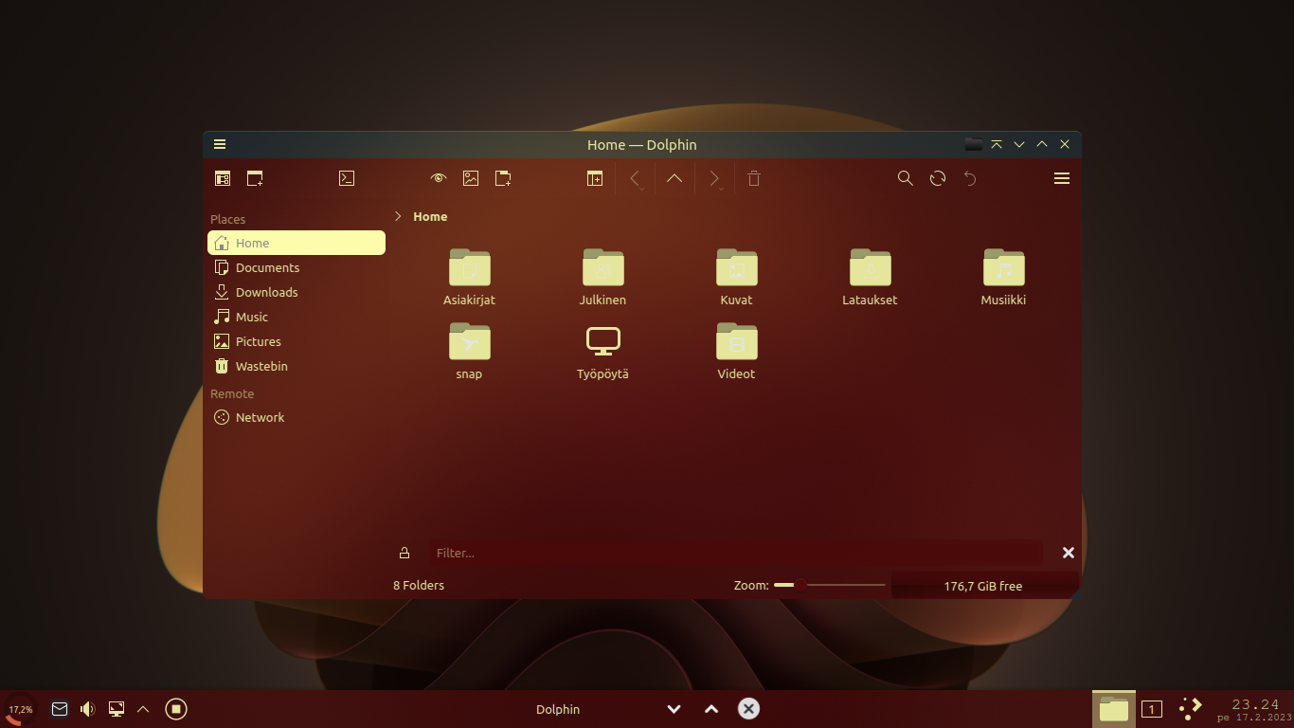This screenshot has height=728, width=1294.
Task: Open the network display tray icon
Action: 117,709
